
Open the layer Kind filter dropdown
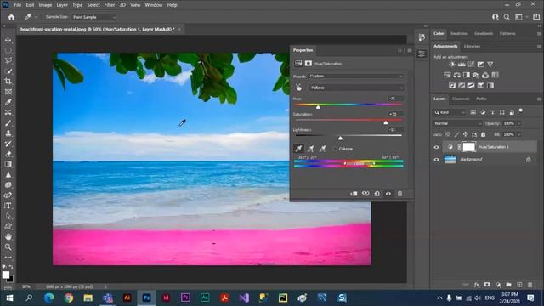point(450,112)
